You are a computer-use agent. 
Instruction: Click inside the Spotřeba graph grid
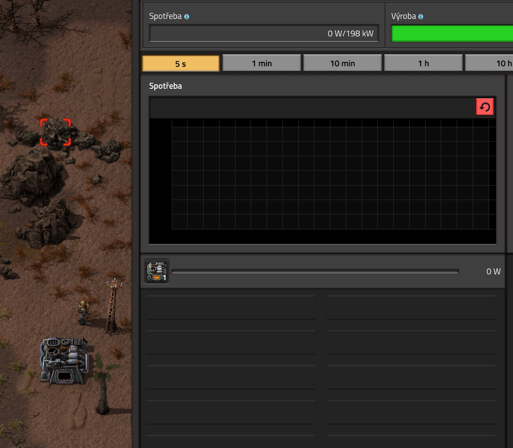pyautogui.click(x=333, y=174)
